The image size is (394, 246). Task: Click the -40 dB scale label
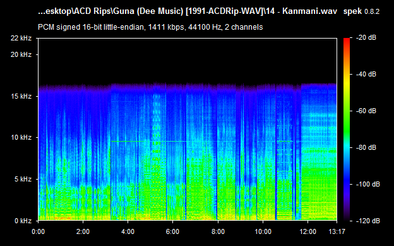[366, 74]
